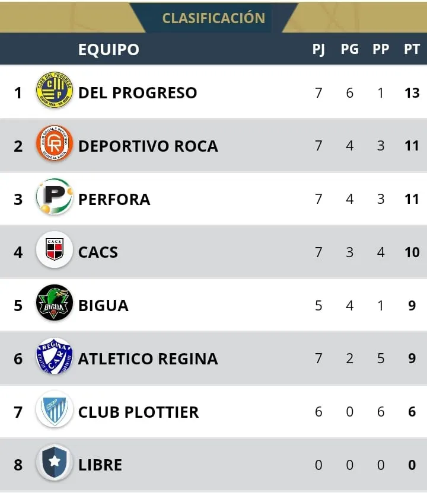The width and height of the screenshot is (427, 493).
Task: Click the Libre star shield icon
Action: 55,464
